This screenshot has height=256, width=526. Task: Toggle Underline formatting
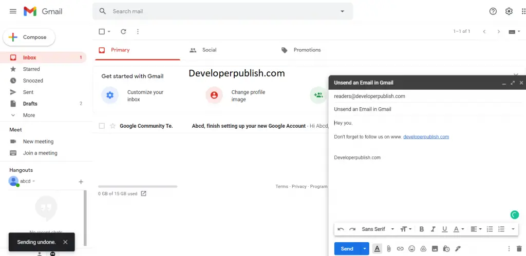pos(444,229)
